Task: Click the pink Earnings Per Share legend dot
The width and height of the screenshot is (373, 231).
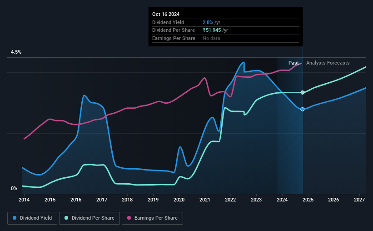Action: click(129, 218)
